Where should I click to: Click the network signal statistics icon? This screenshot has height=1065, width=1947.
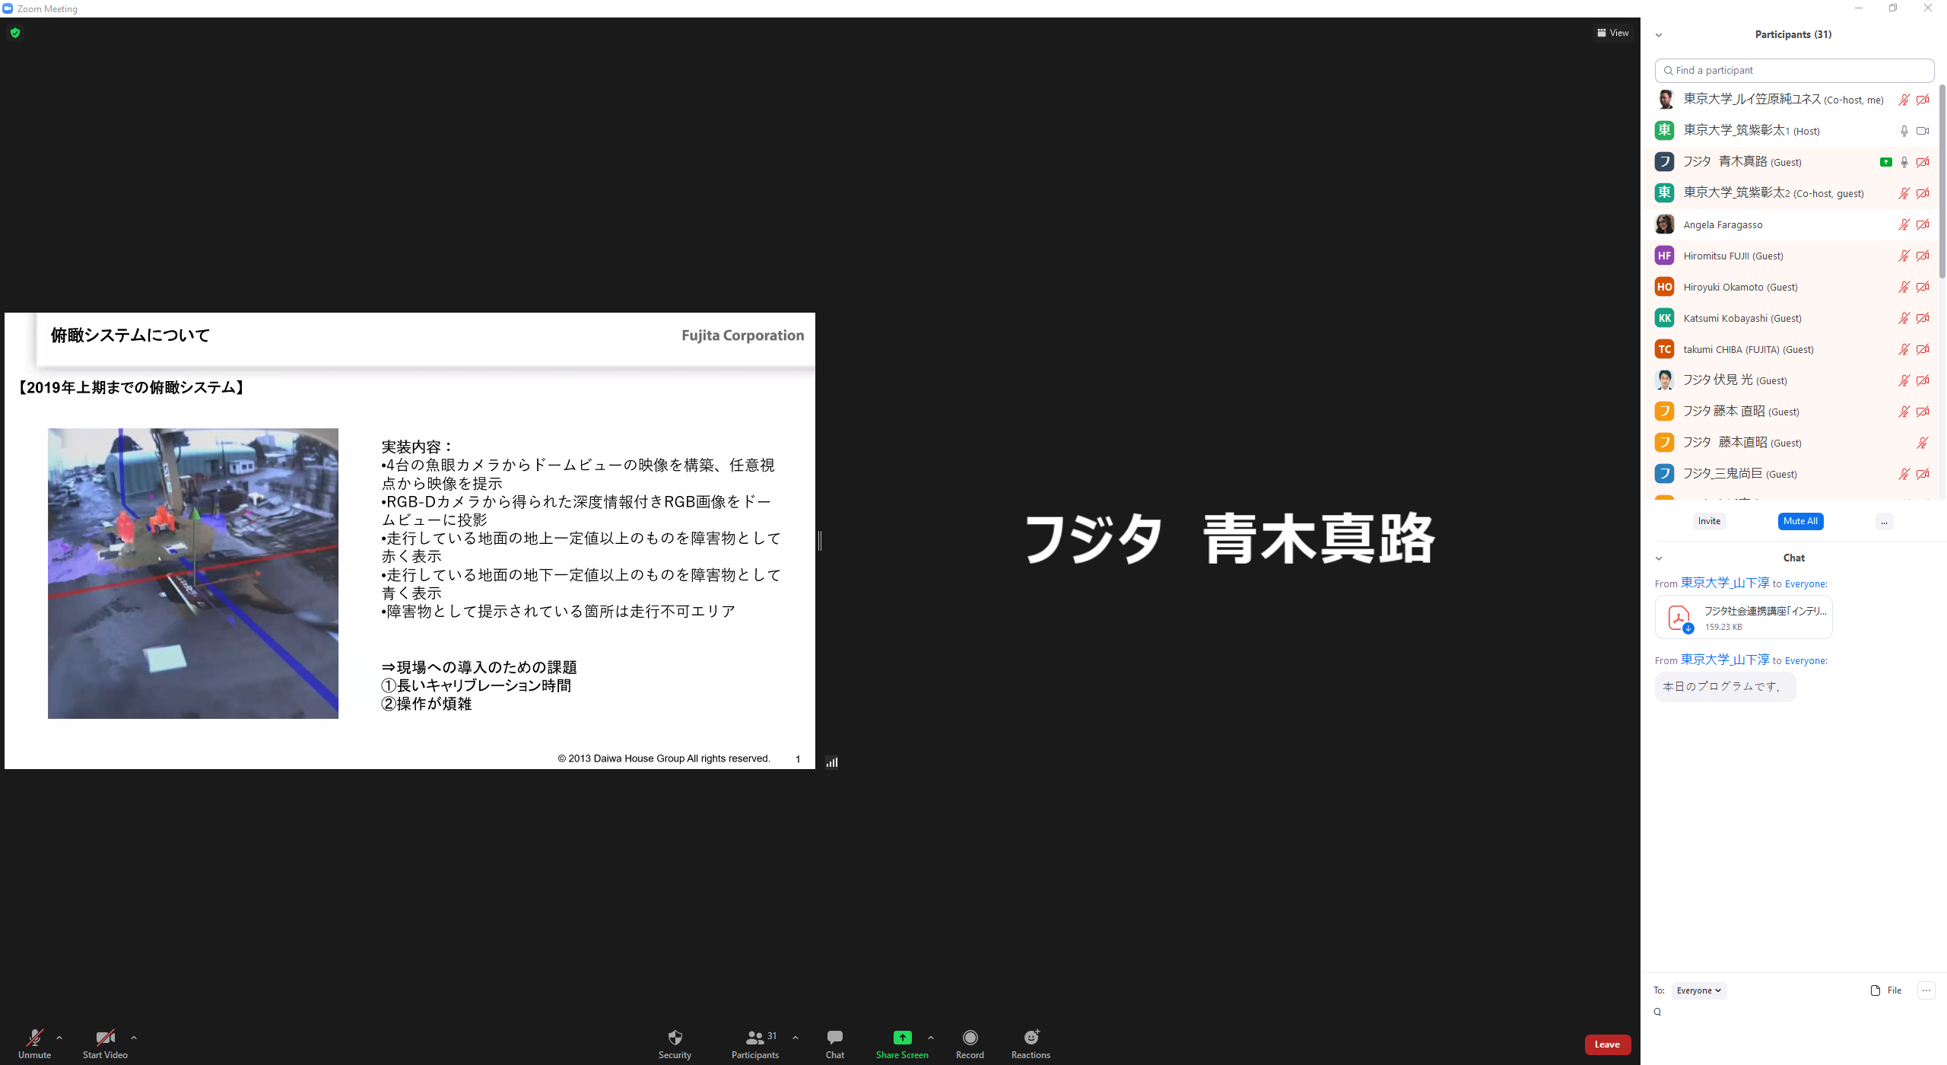(832, 762)
